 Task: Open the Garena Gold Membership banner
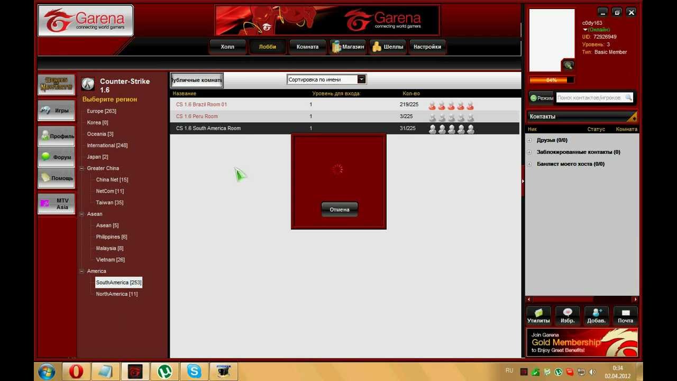tap(582, 342)
